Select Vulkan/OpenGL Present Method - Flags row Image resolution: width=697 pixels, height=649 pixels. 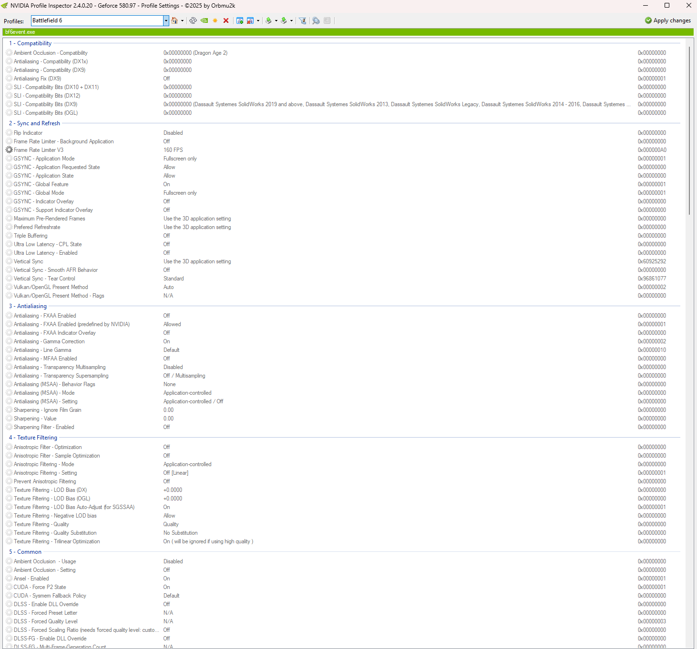(342, 296)
